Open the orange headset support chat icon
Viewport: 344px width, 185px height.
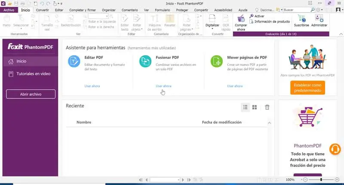click(x=335, y=149)
